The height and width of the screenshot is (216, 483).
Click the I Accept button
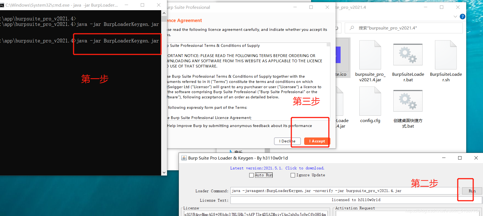[x=317, y=141]
